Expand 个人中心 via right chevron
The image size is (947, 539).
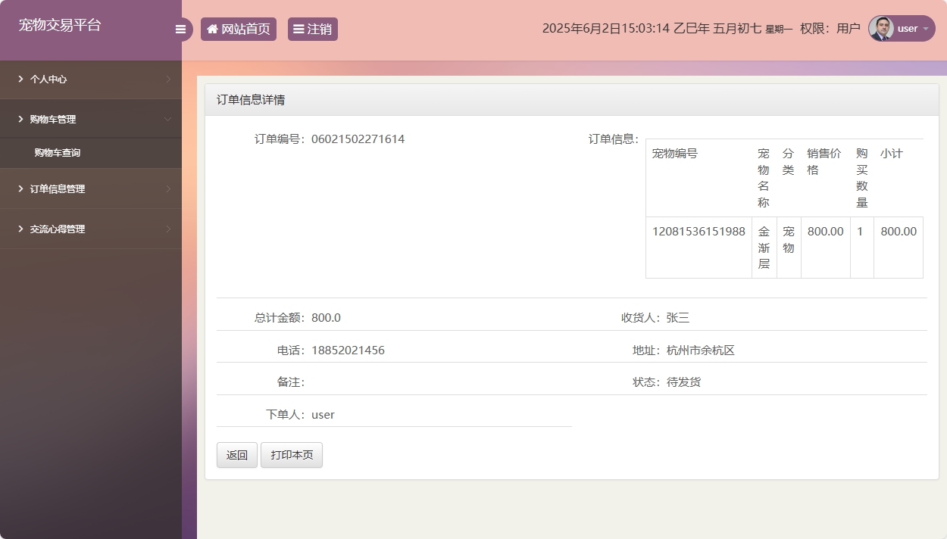(x=167, y=79)
